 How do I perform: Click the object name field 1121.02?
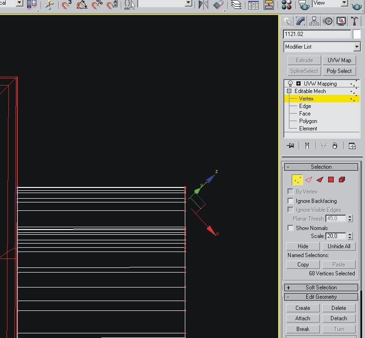click(x=317, y=34)
